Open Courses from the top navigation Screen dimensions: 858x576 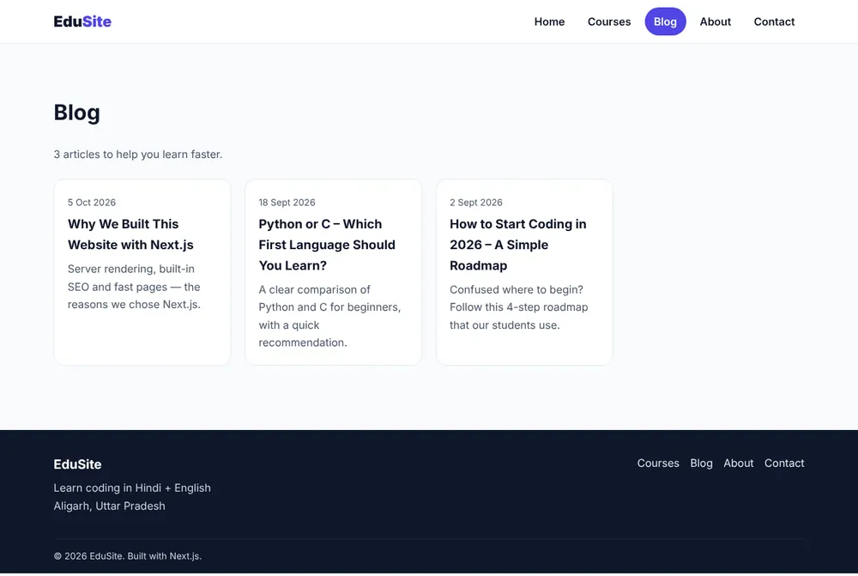[609, 21]
